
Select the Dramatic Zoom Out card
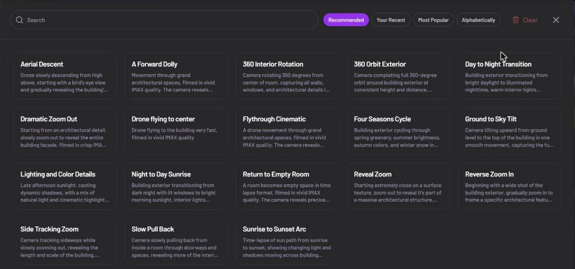point(65,131)
